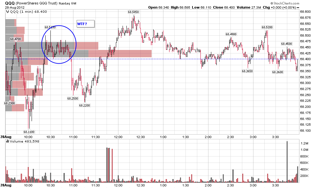Screen dimensions: 316x188
Task: Open the StockCharts.com link
Action: coord(285,3)
